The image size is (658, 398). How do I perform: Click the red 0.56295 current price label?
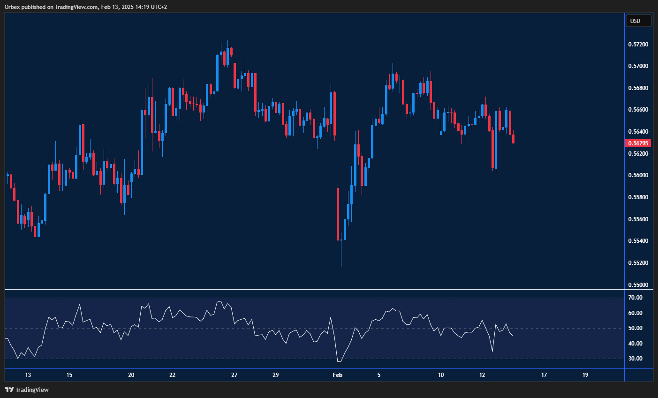[x=638, y=143]
